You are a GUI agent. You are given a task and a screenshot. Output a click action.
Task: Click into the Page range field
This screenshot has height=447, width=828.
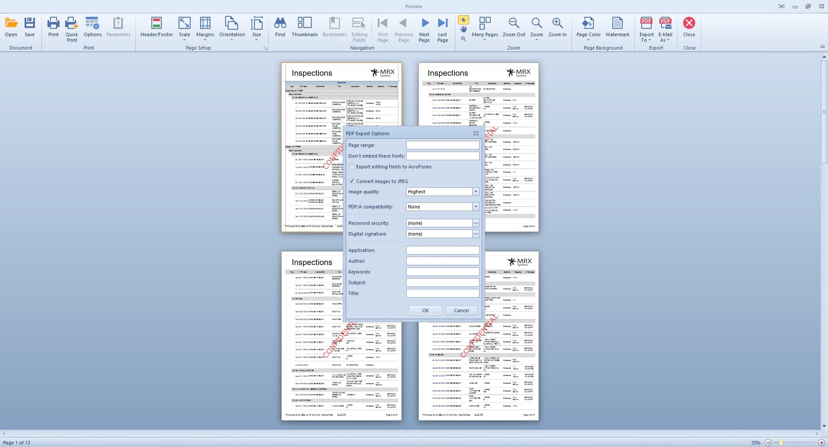pyautogui.click(x=443, y=145)
